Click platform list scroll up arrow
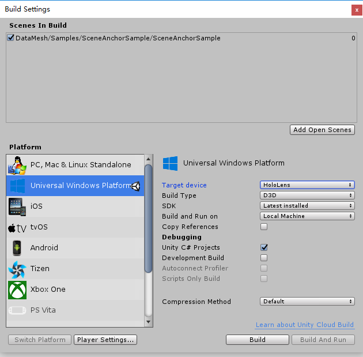Image resolution: width=363 pixels, height=357 pixels. [x=149, y=159]
